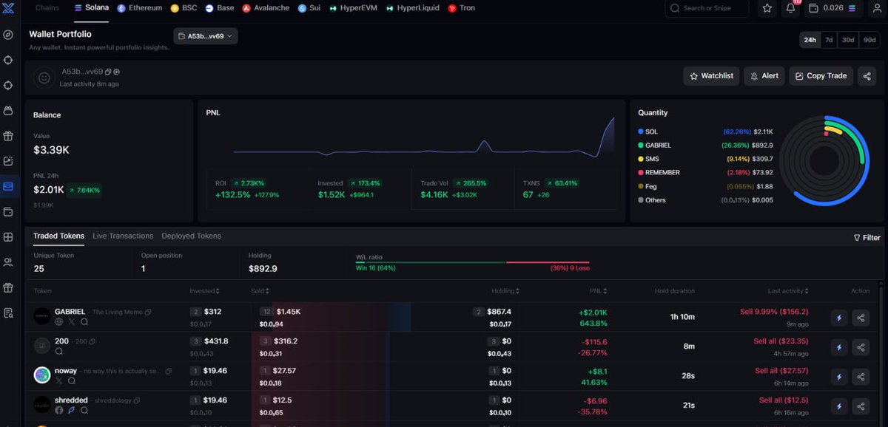Click the 200 row lightning quick-trade icon
The image size is (888, 427).
[839, 346]
